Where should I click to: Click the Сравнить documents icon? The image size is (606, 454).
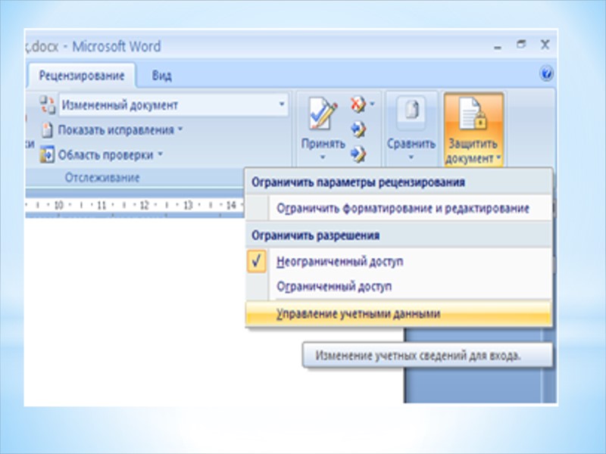pyautogui.click(x=411, y=113)
